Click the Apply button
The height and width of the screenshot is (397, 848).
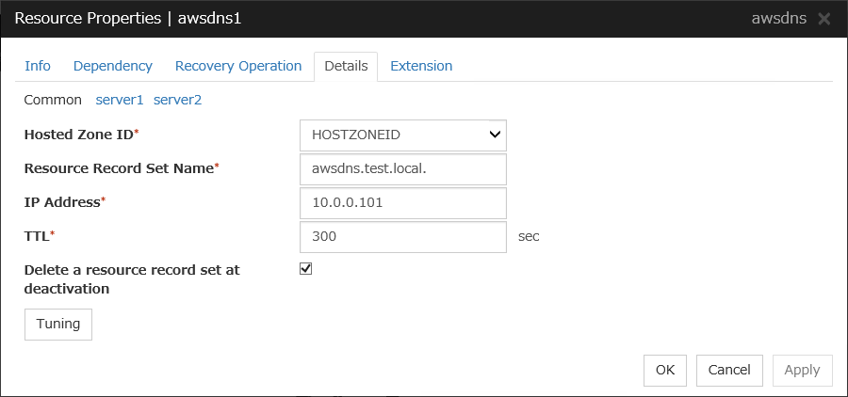(802, 370)
